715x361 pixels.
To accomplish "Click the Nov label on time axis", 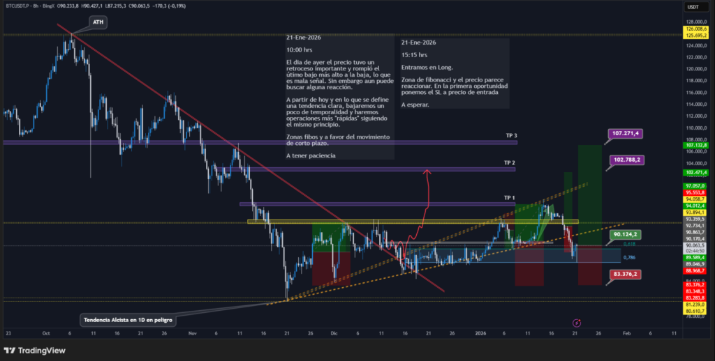I will pyautogui.click(x=193, y=334).
